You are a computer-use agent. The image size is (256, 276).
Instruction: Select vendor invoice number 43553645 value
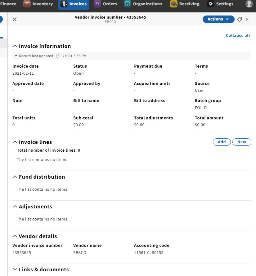click(x=22, y=253)
